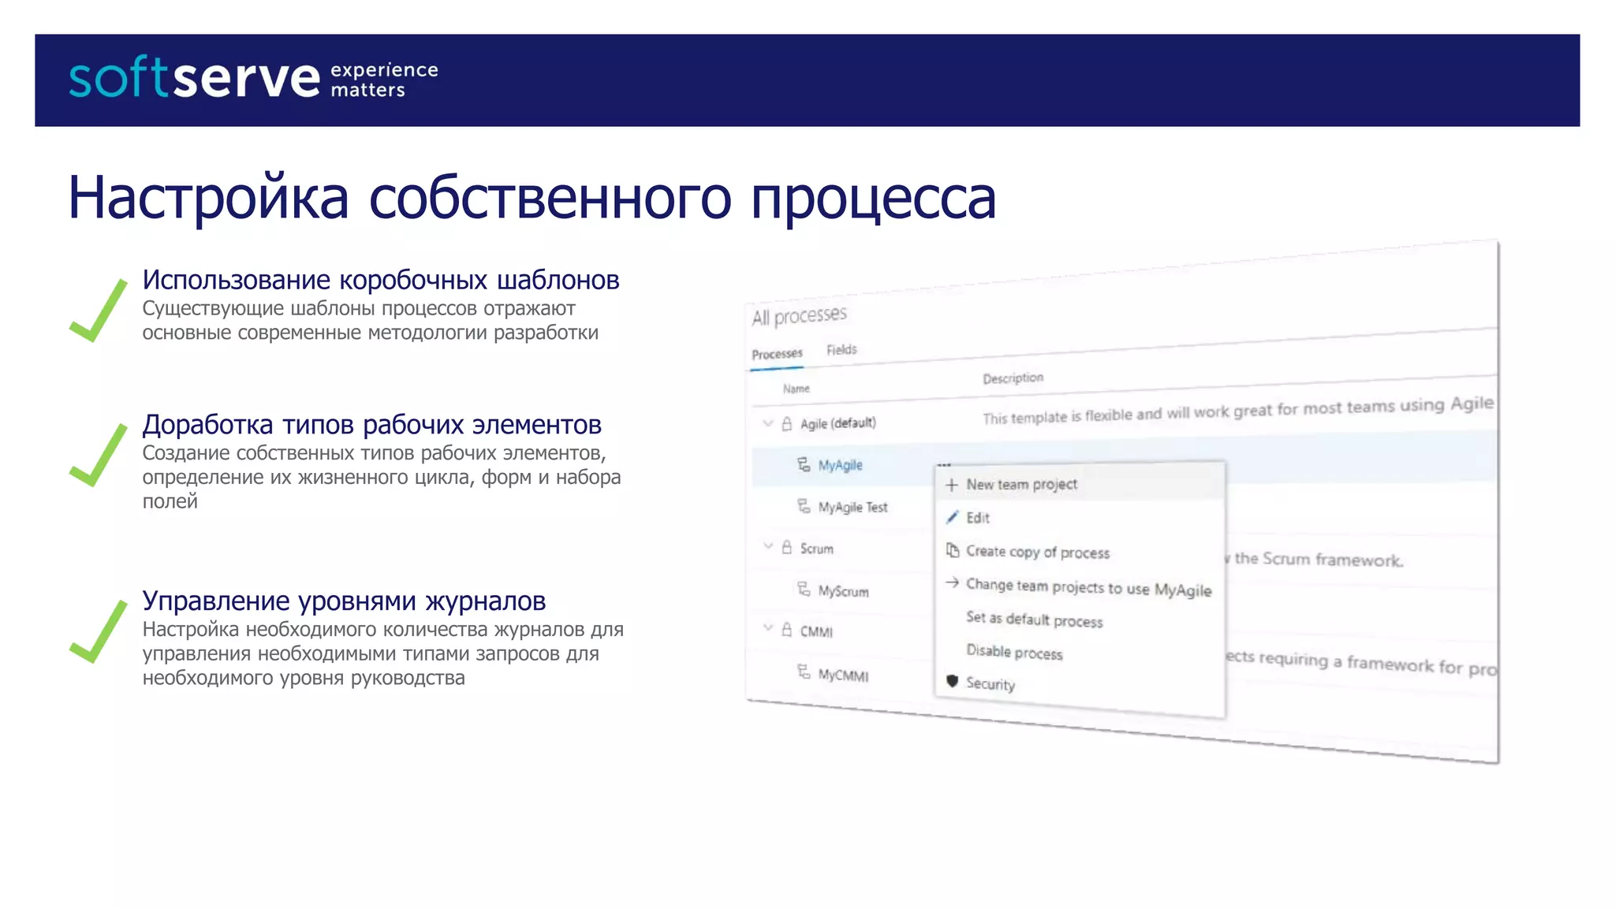This screenshot has width=1615, height=908.
Task: Click the green checkmark beside Доработка типов
Action: [x=98, y=456]
